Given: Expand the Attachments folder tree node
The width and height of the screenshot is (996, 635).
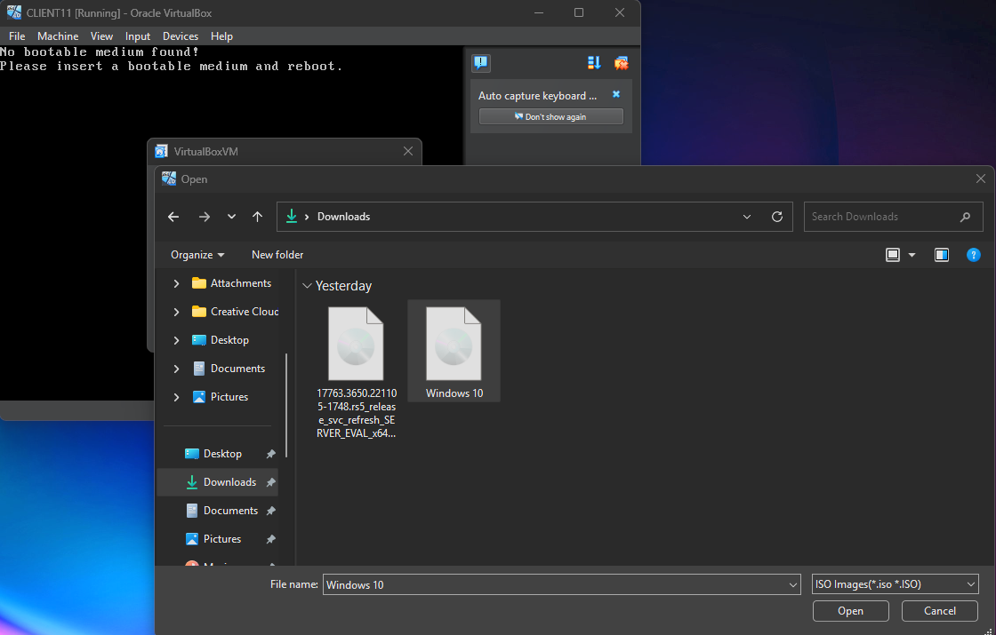Looking at the screenshot, I should pyautogui.click(x=176, y=283).
